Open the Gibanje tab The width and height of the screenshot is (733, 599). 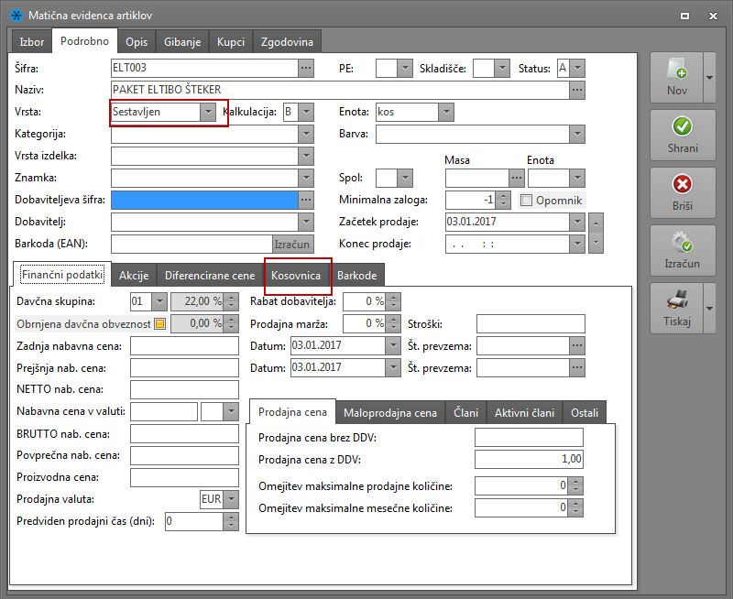pyautogui.click(x=181, y=42)
